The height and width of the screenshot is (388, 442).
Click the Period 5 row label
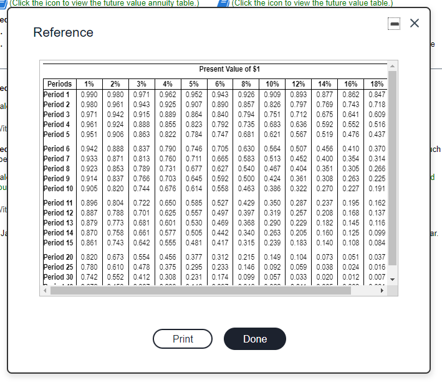(x=57, y=135)
